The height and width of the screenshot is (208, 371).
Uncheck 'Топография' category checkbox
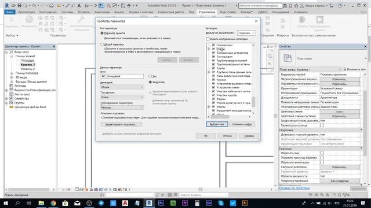[213, 57]
